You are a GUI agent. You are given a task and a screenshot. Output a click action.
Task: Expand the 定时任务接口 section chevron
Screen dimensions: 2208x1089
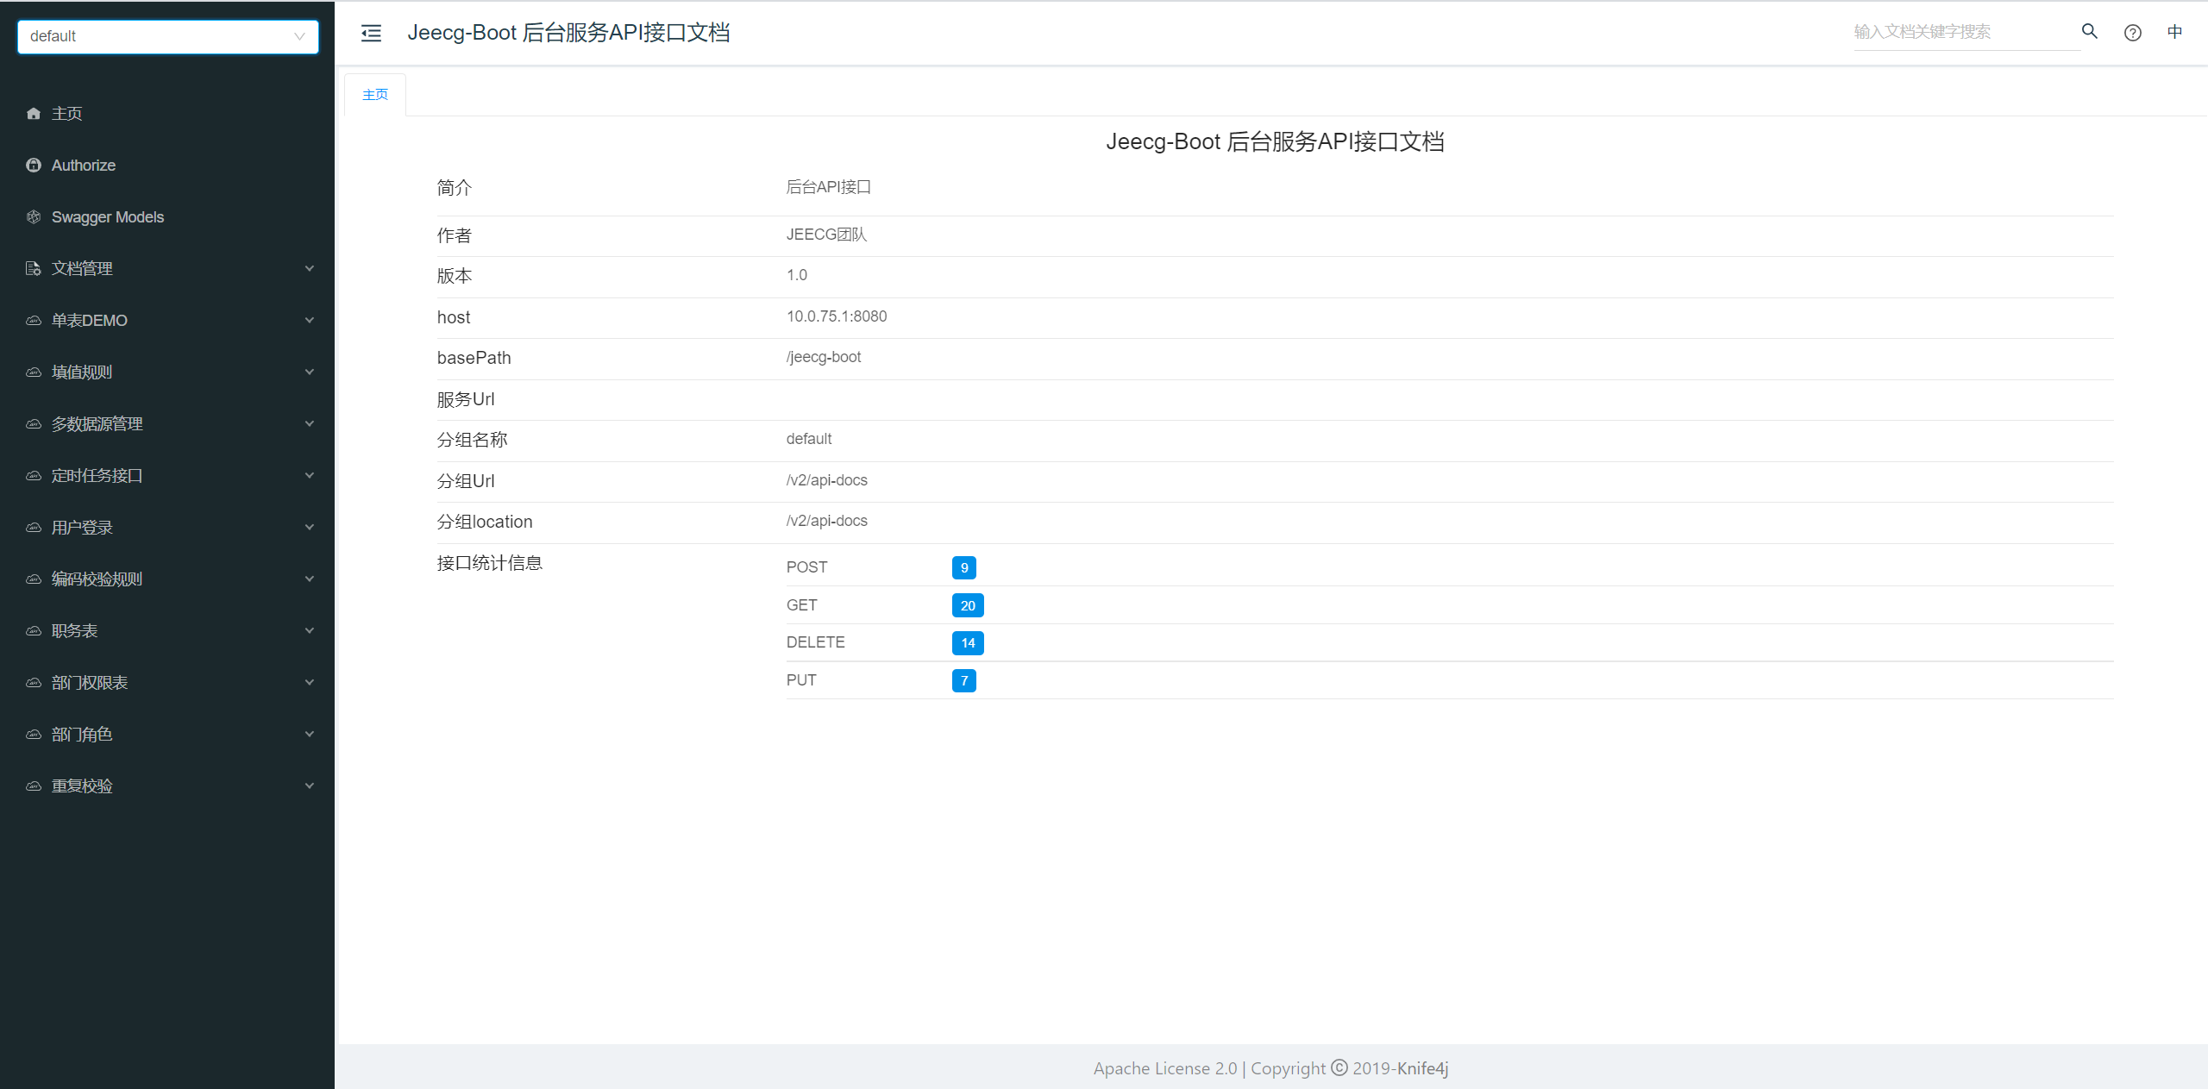click(309, 475)
